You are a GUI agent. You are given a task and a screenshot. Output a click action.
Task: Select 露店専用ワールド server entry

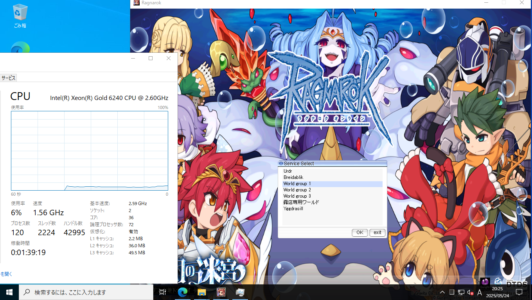[x=332, y=202]
